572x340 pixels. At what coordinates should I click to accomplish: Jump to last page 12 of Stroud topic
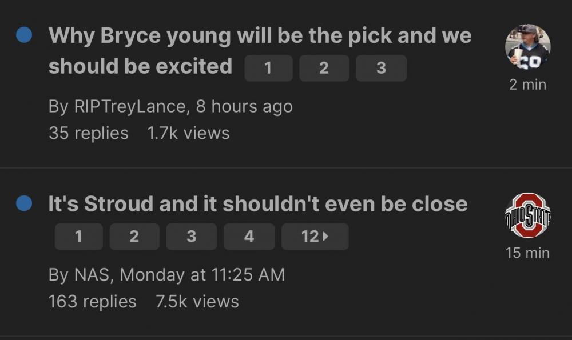click(x=315, y=237)
